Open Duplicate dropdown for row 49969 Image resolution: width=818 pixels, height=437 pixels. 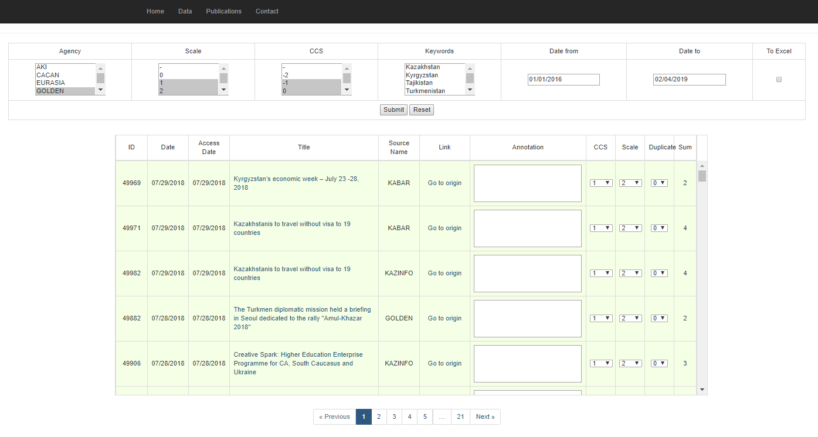pos(660,183)
